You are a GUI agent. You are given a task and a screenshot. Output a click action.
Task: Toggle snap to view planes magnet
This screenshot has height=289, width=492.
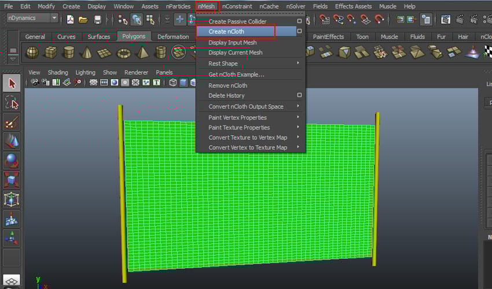click(x=365, y=20)
